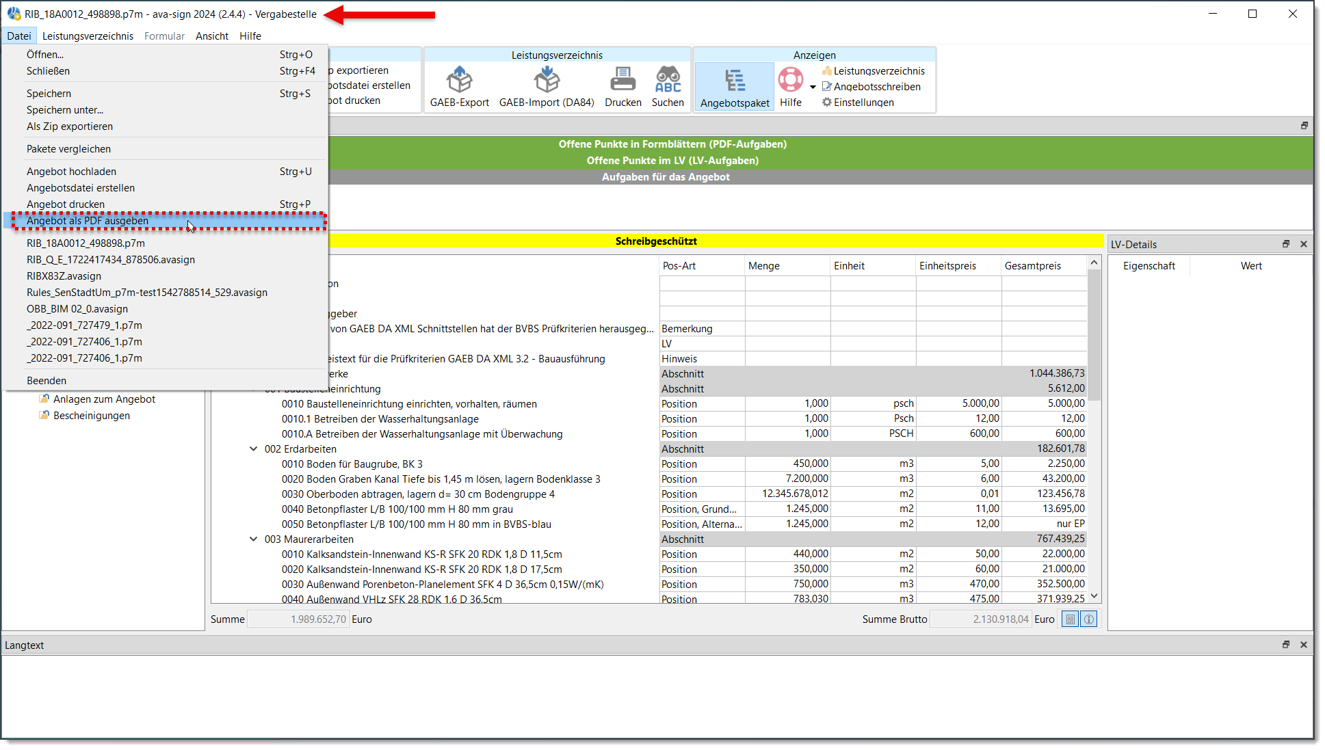Screen dimensions: 1325x750
Task: Click the Pos-Art column header
Action: (701, 266)
